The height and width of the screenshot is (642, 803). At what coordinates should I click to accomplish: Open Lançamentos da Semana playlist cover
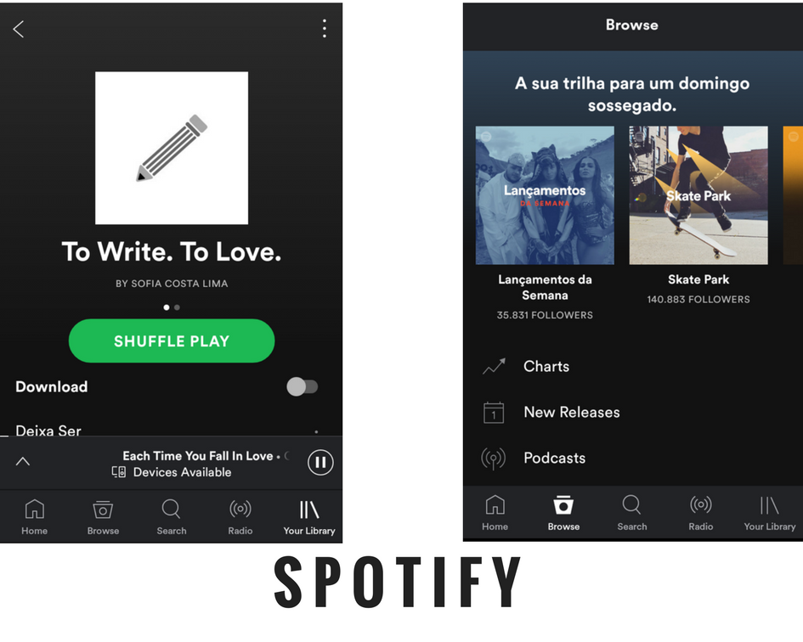click(x=545, y=195)
